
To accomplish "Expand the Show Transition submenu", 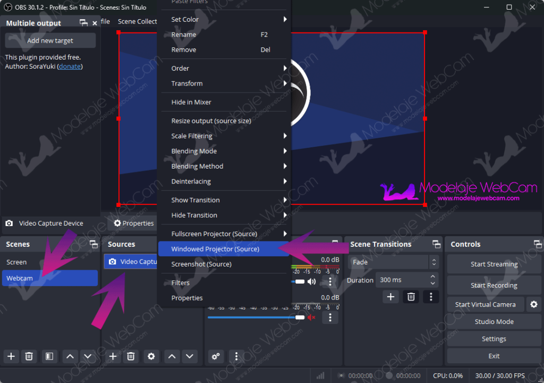I will click(224, 200).
